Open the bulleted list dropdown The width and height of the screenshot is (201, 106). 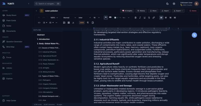click(x=45, y=23)
